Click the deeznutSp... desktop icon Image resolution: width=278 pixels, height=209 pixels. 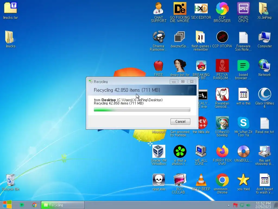(x=180, y=39)
